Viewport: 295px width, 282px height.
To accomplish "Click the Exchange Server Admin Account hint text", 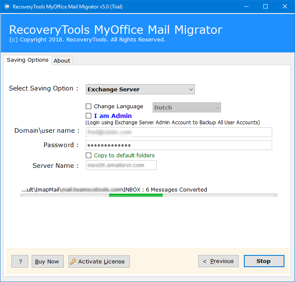I will [172, 123].
